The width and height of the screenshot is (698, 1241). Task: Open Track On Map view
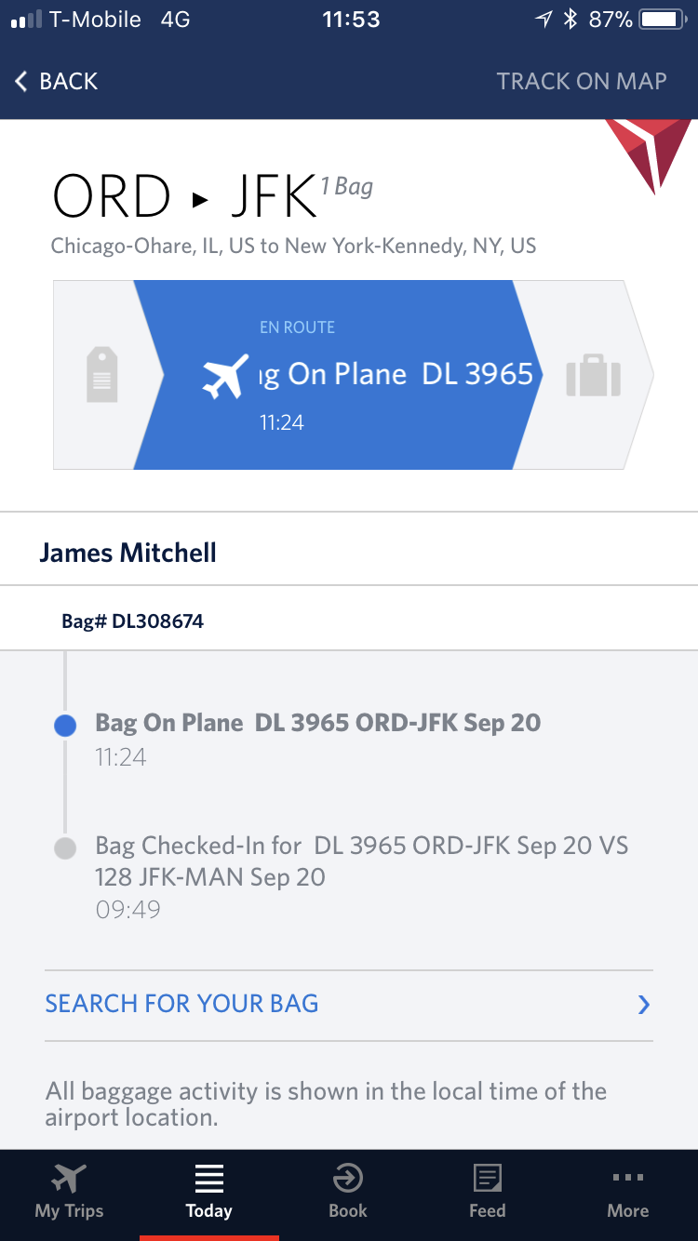[582, 81]
